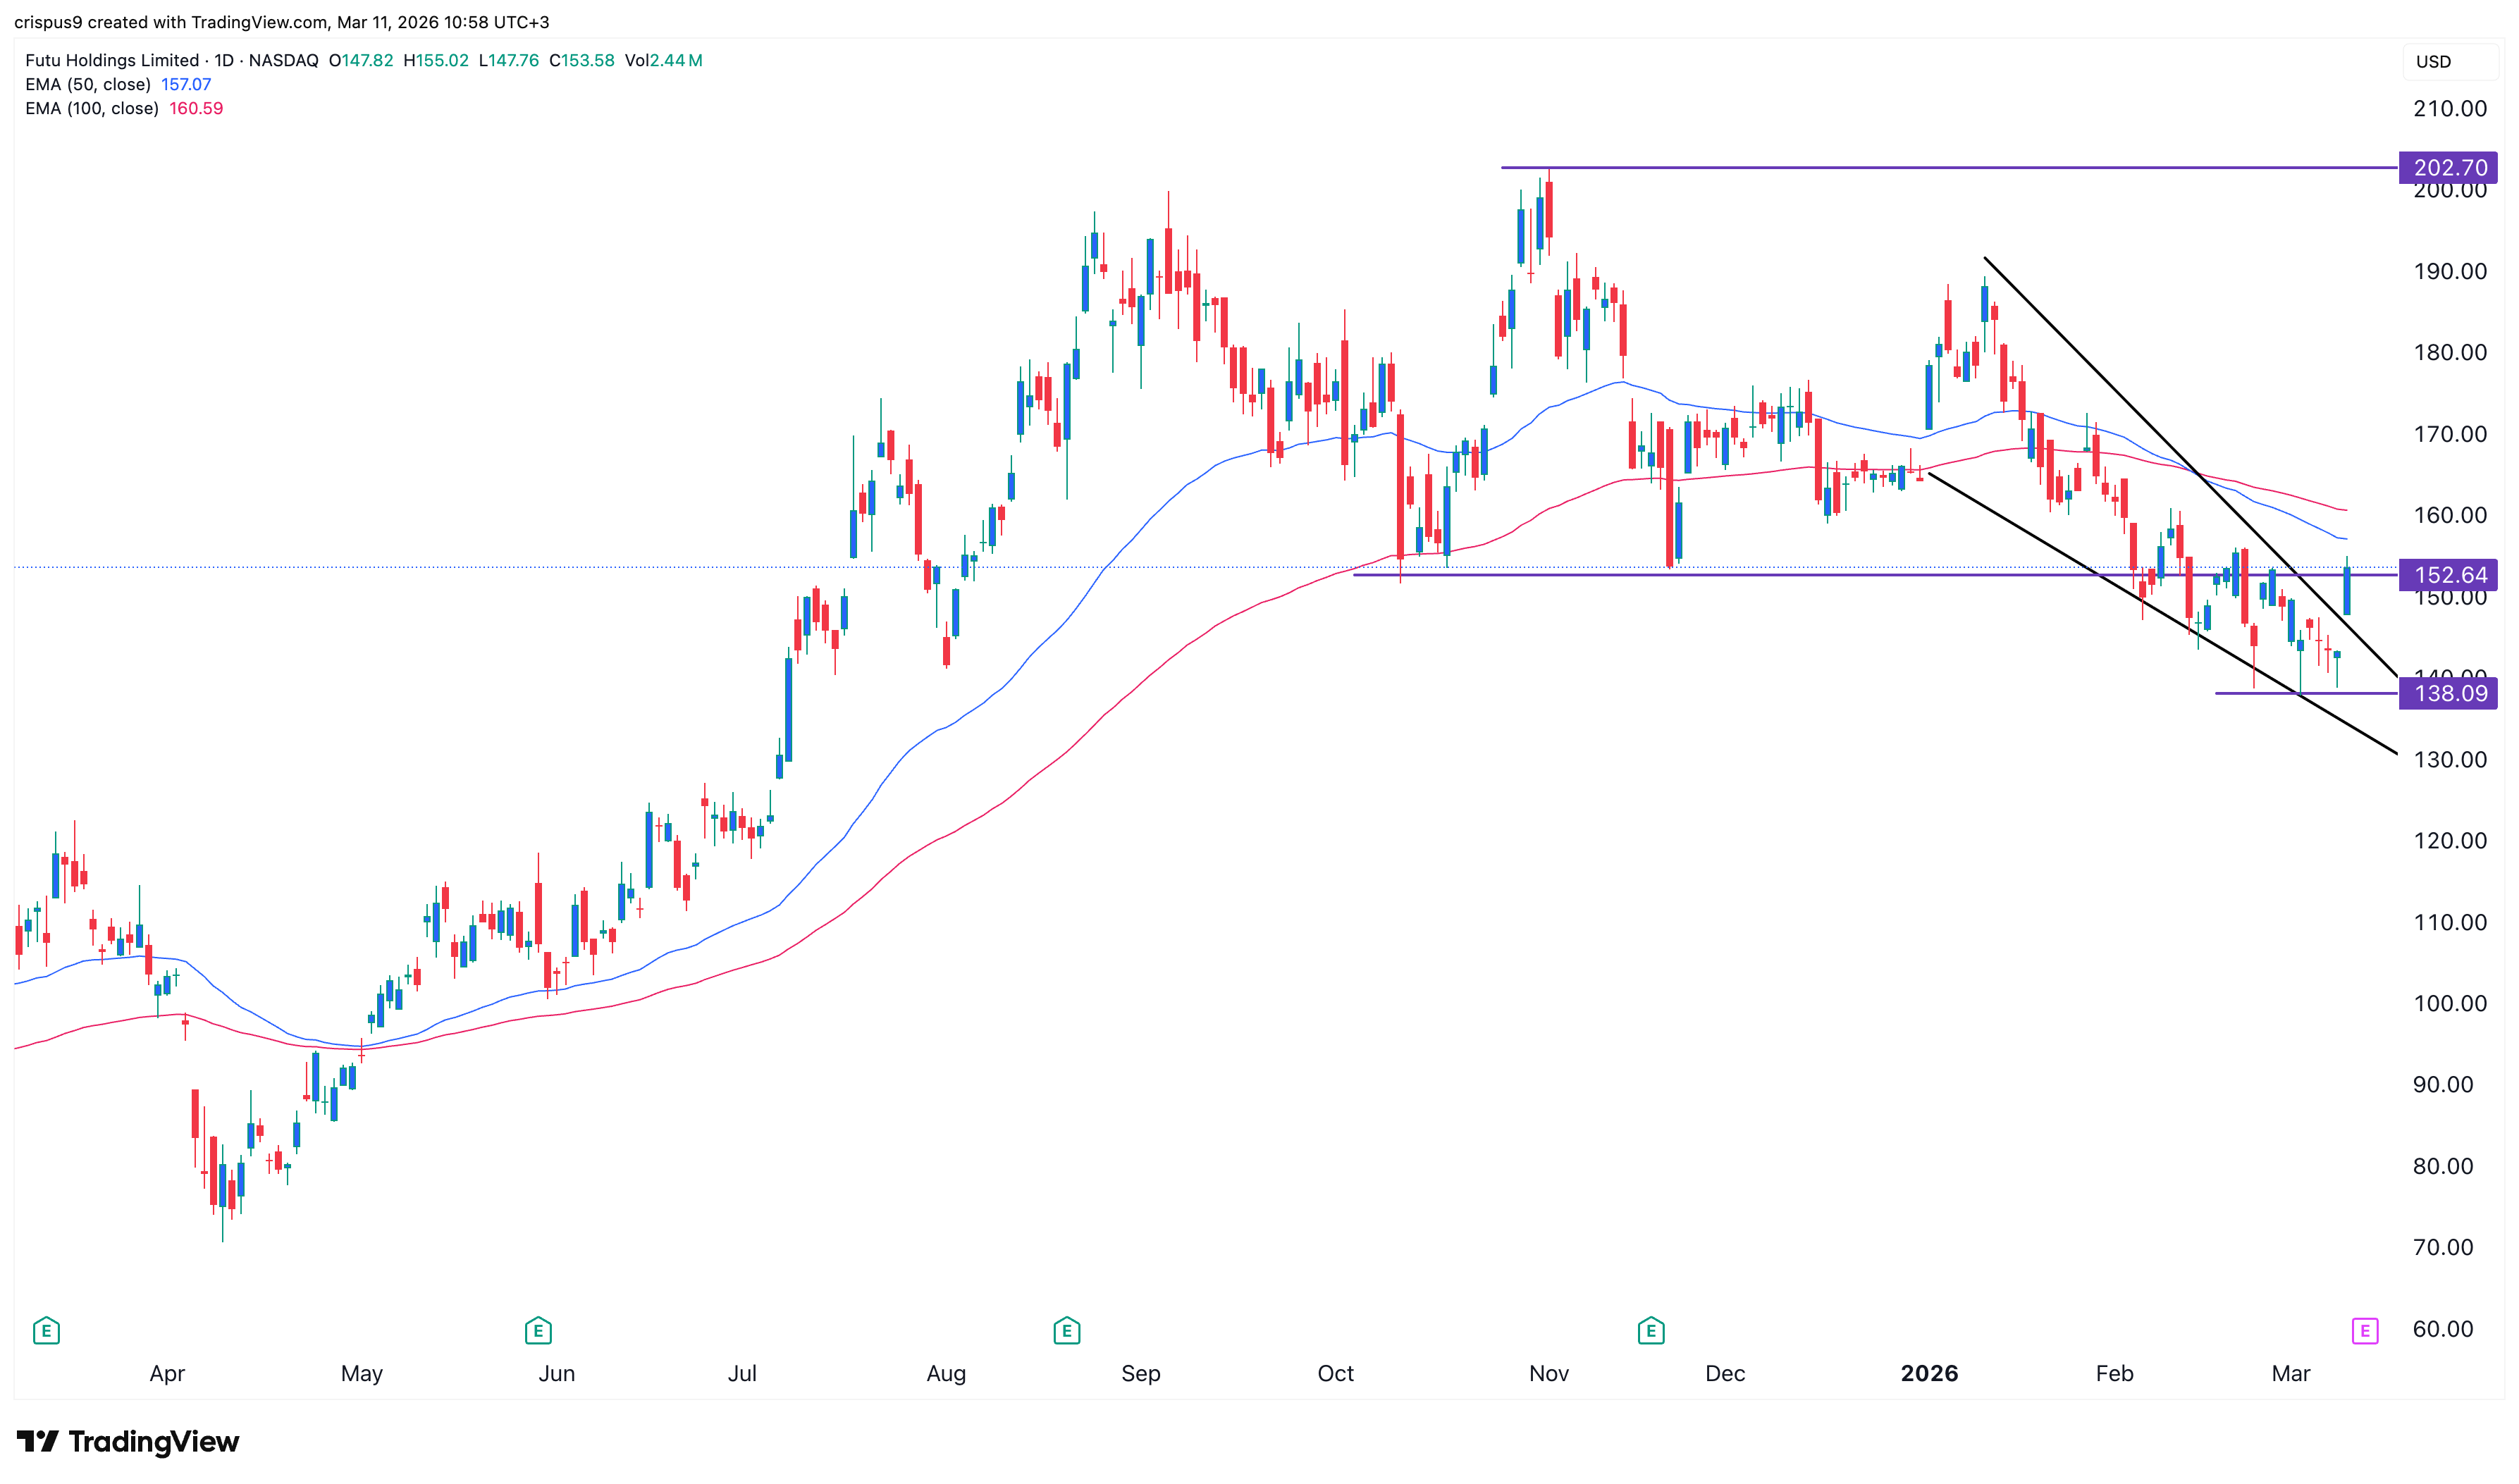Click the purple upcoming earnings E marker
This screenshot has width=2519, height=1484.
(2365, 1331)
